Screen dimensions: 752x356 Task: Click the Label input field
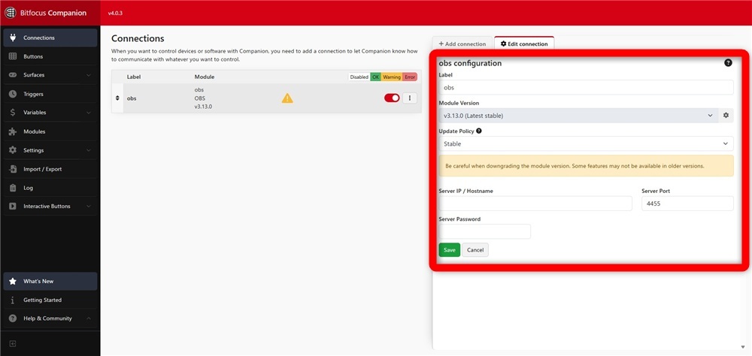click(x=586, y=88)
